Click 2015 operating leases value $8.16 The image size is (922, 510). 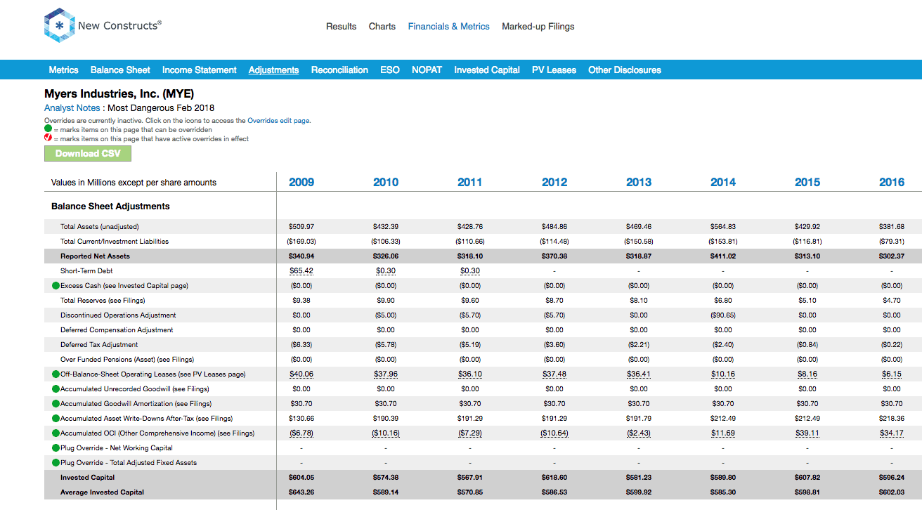click(x=807, y=374)
